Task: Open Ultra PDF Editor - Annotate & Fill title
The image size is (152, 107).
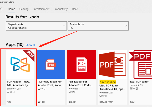Action: click(x=112, y=87)
